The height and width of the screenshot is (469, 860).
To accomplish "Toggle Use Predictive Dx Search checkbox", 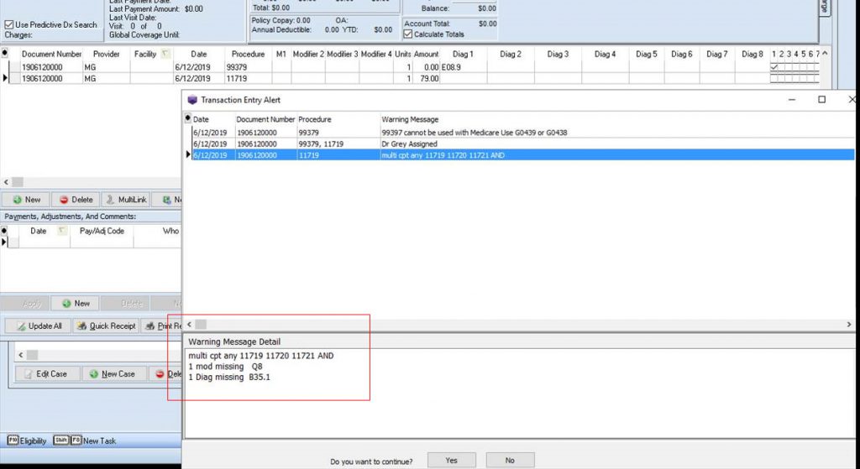I will point(8,24).
